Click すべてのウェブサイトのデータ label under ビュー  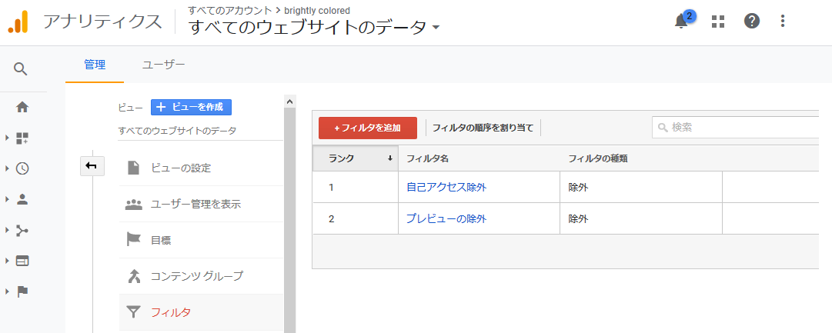click(177, 131)
